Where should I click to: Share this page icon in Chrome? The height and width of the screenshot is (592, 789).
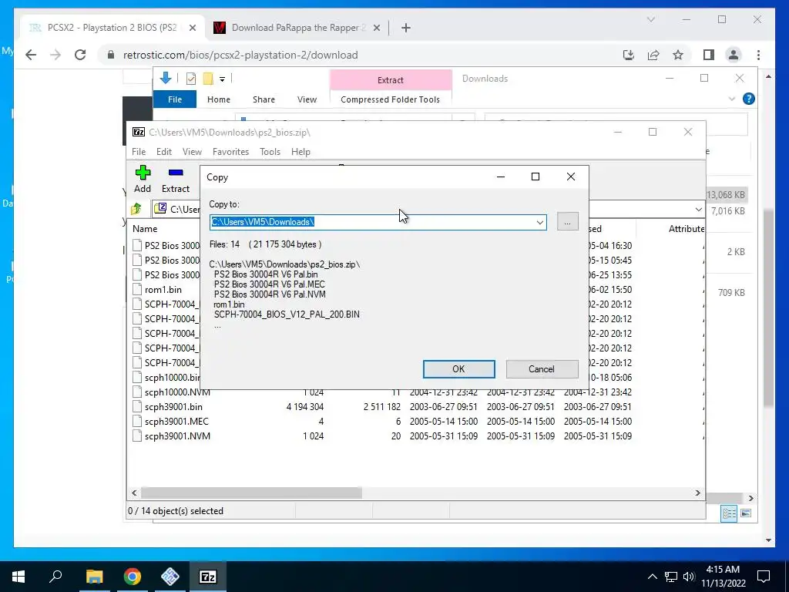point(653,55)
